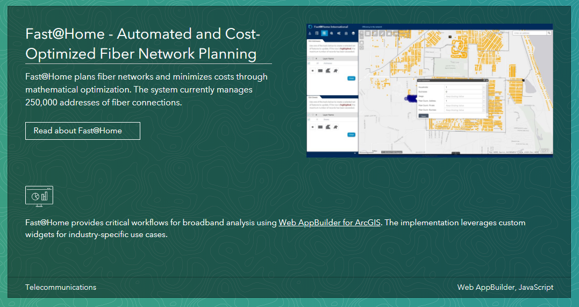Select the Telecommunications category label
Viewport: 579px width, 307px height.
(61, 288)
